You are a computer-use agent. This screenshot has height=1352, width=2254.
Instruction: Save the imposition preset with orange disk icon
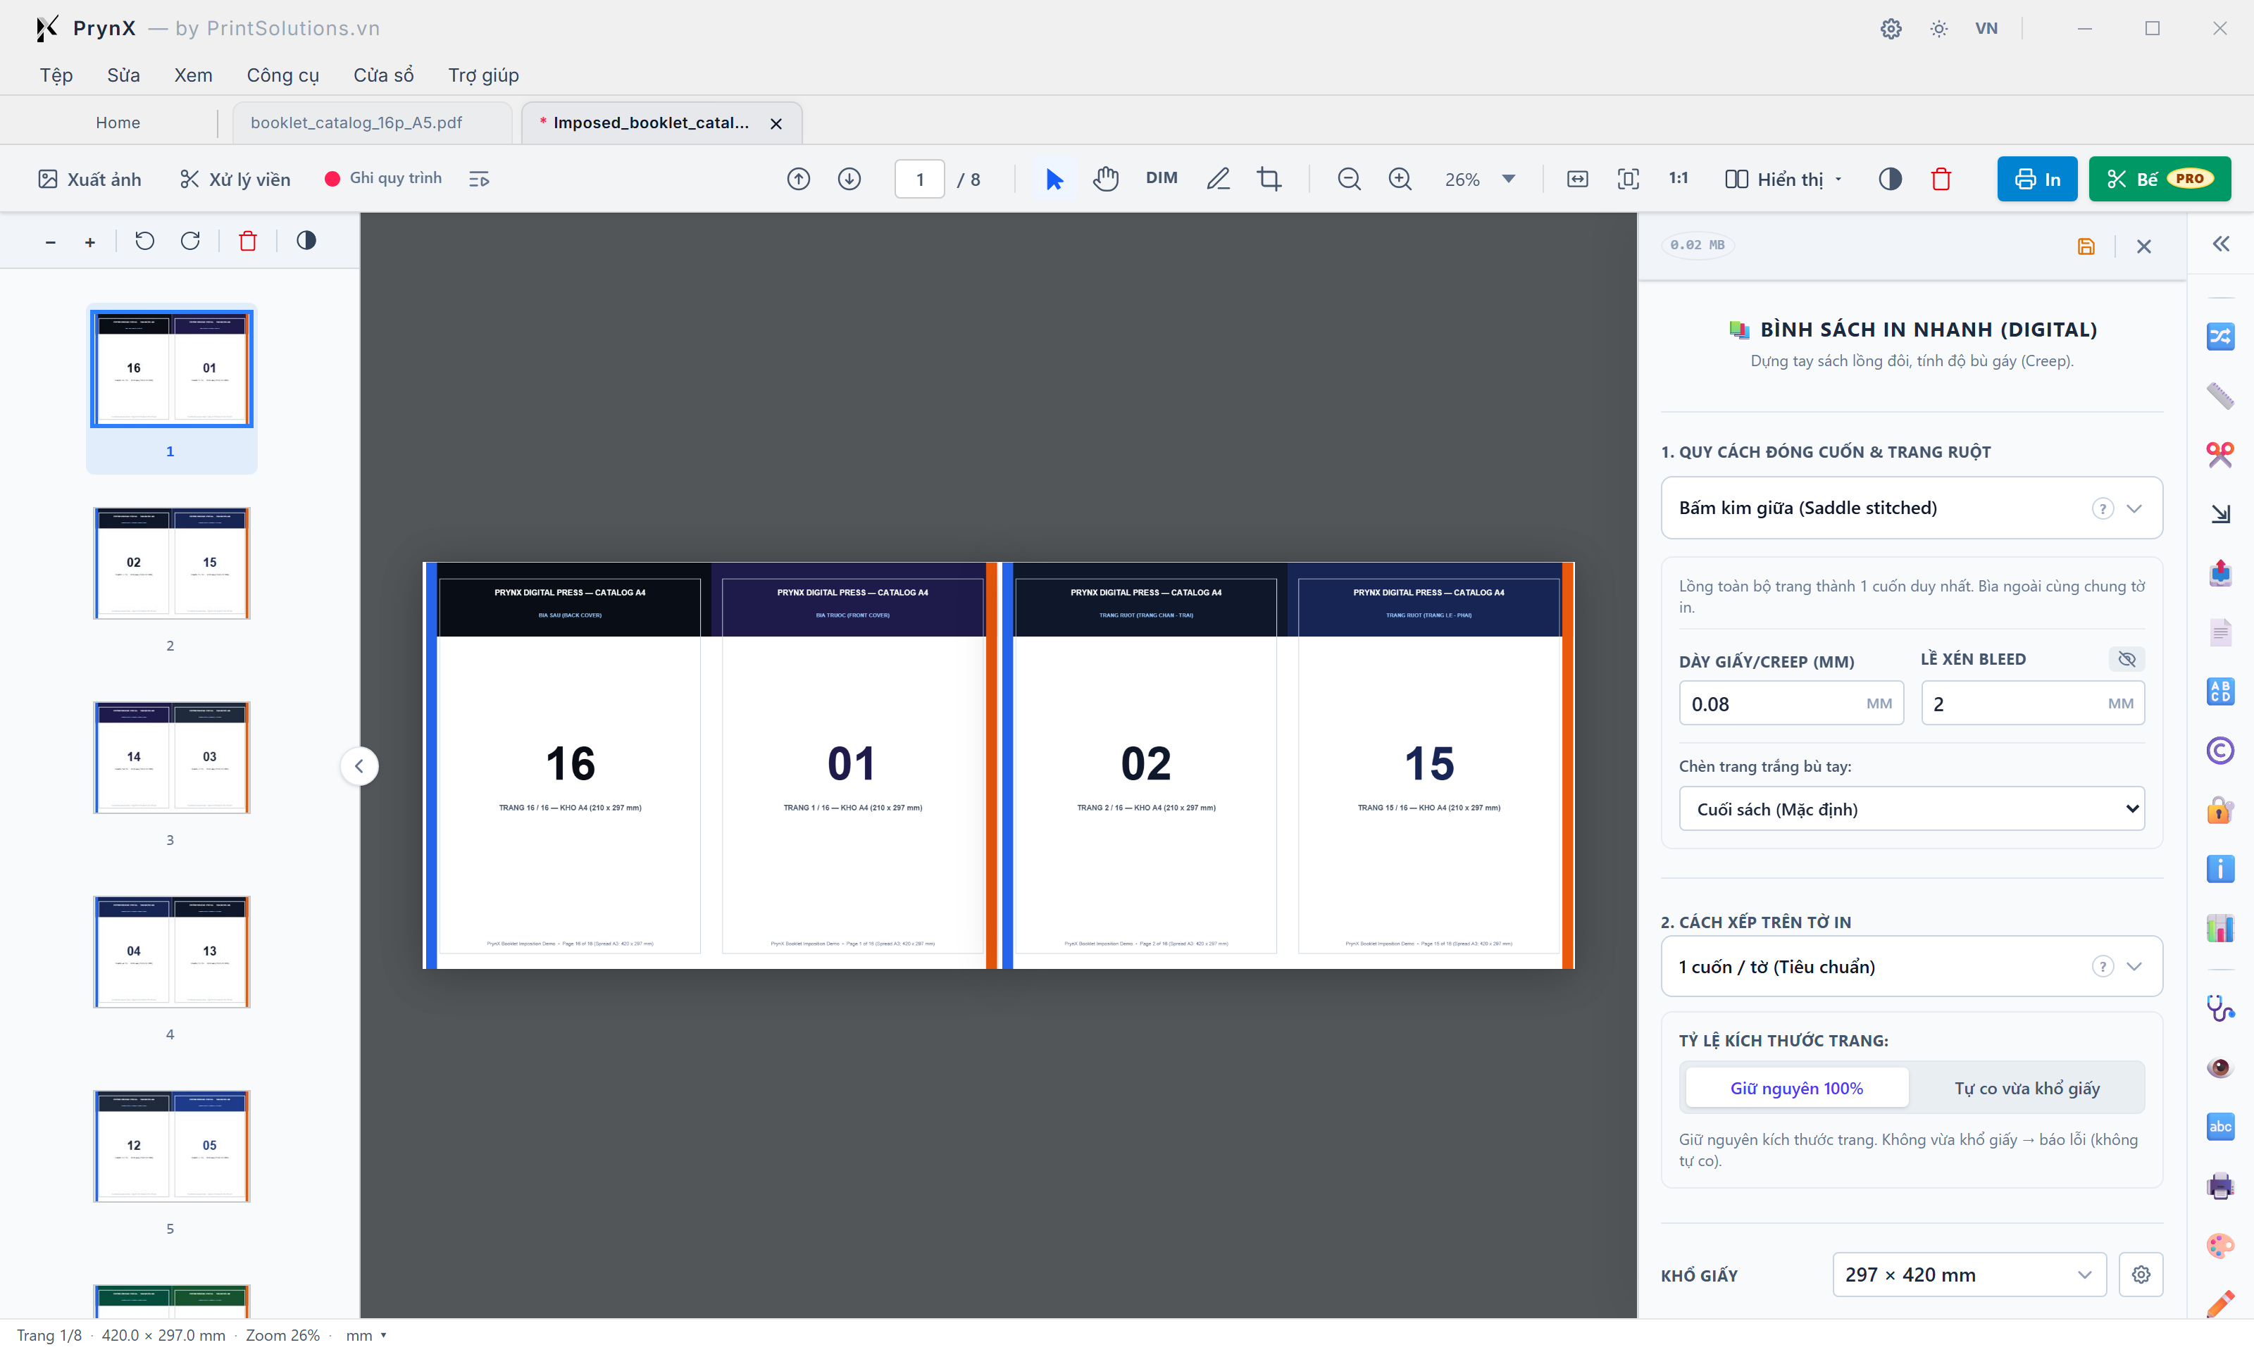point(2086,246)
